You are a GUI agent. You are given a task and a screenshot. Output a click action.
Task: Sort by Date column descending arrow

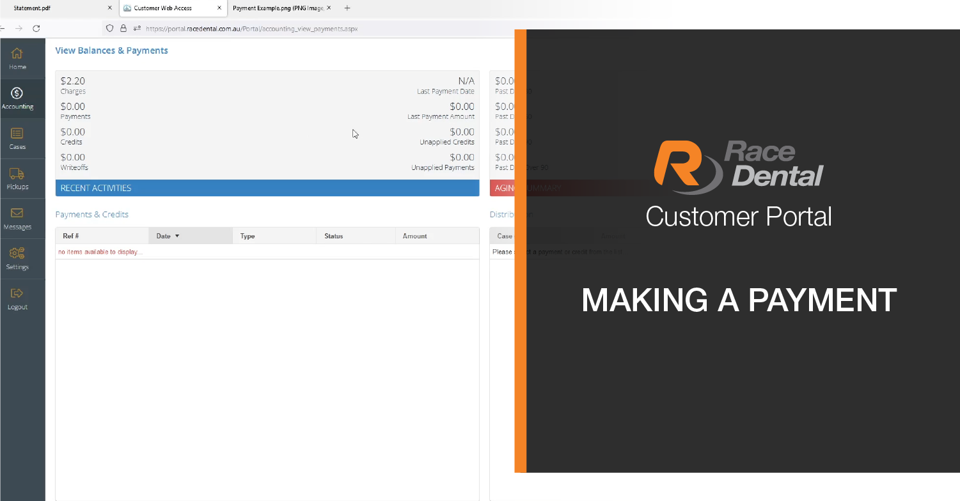pyautogui.click(x=177, y=236)
